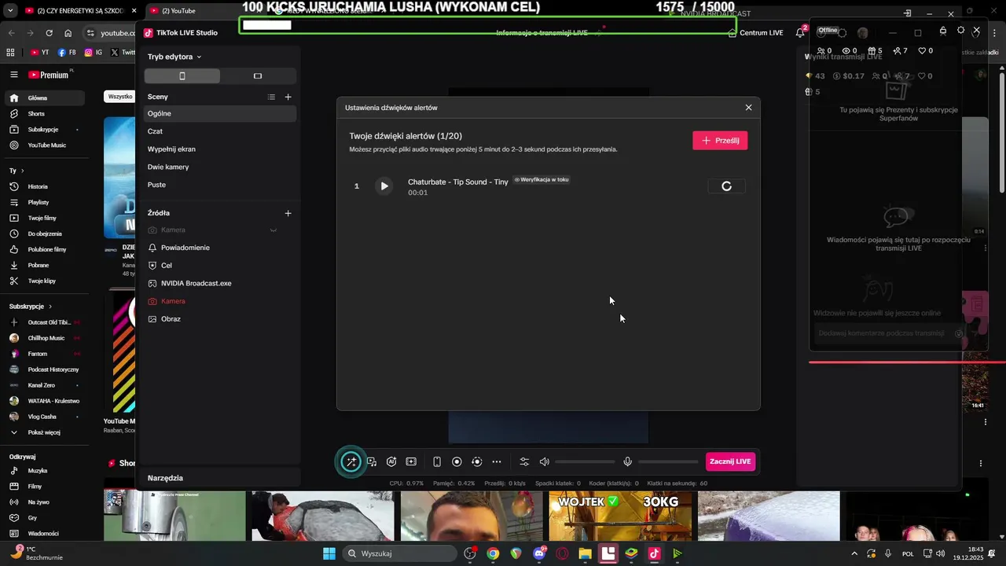Expand the Tryb edytora dropdown
This screenshot has height=566, width=1006.
click(174, 57)
